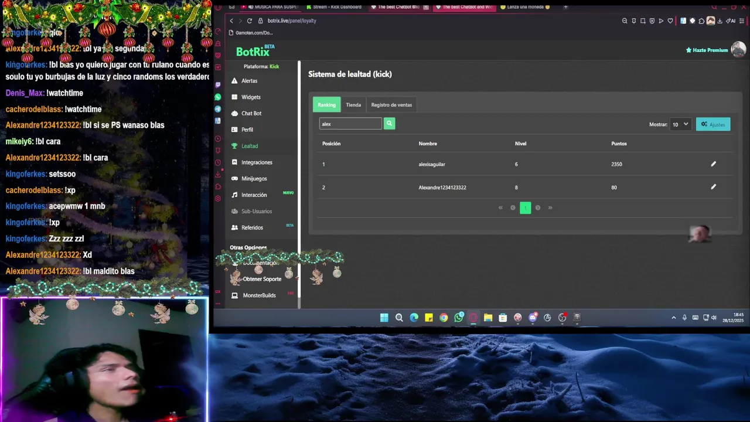Image resolution: width=750 pixels, height=422 pixels.
Task: Open the Twitch icon in the Opera sidebar
Action: pyautogui.click(x=218, y=85)
